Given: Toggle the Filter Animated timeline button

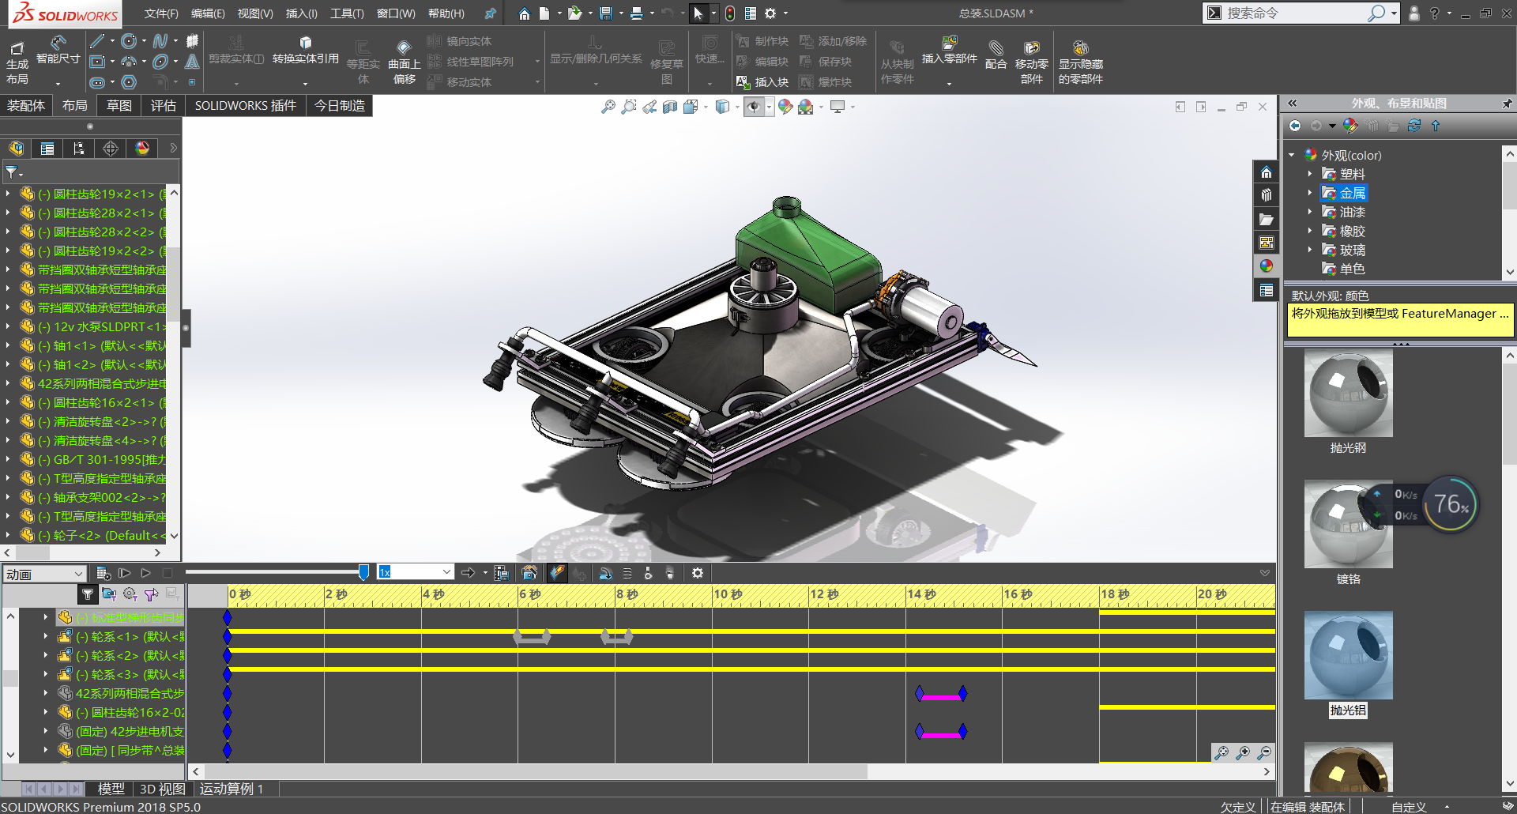Looking at the screenshot, I should tap(109, 594).
